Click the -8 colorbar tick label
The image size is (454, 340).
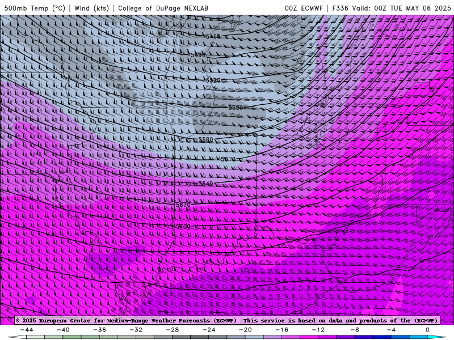coord(355,330)
